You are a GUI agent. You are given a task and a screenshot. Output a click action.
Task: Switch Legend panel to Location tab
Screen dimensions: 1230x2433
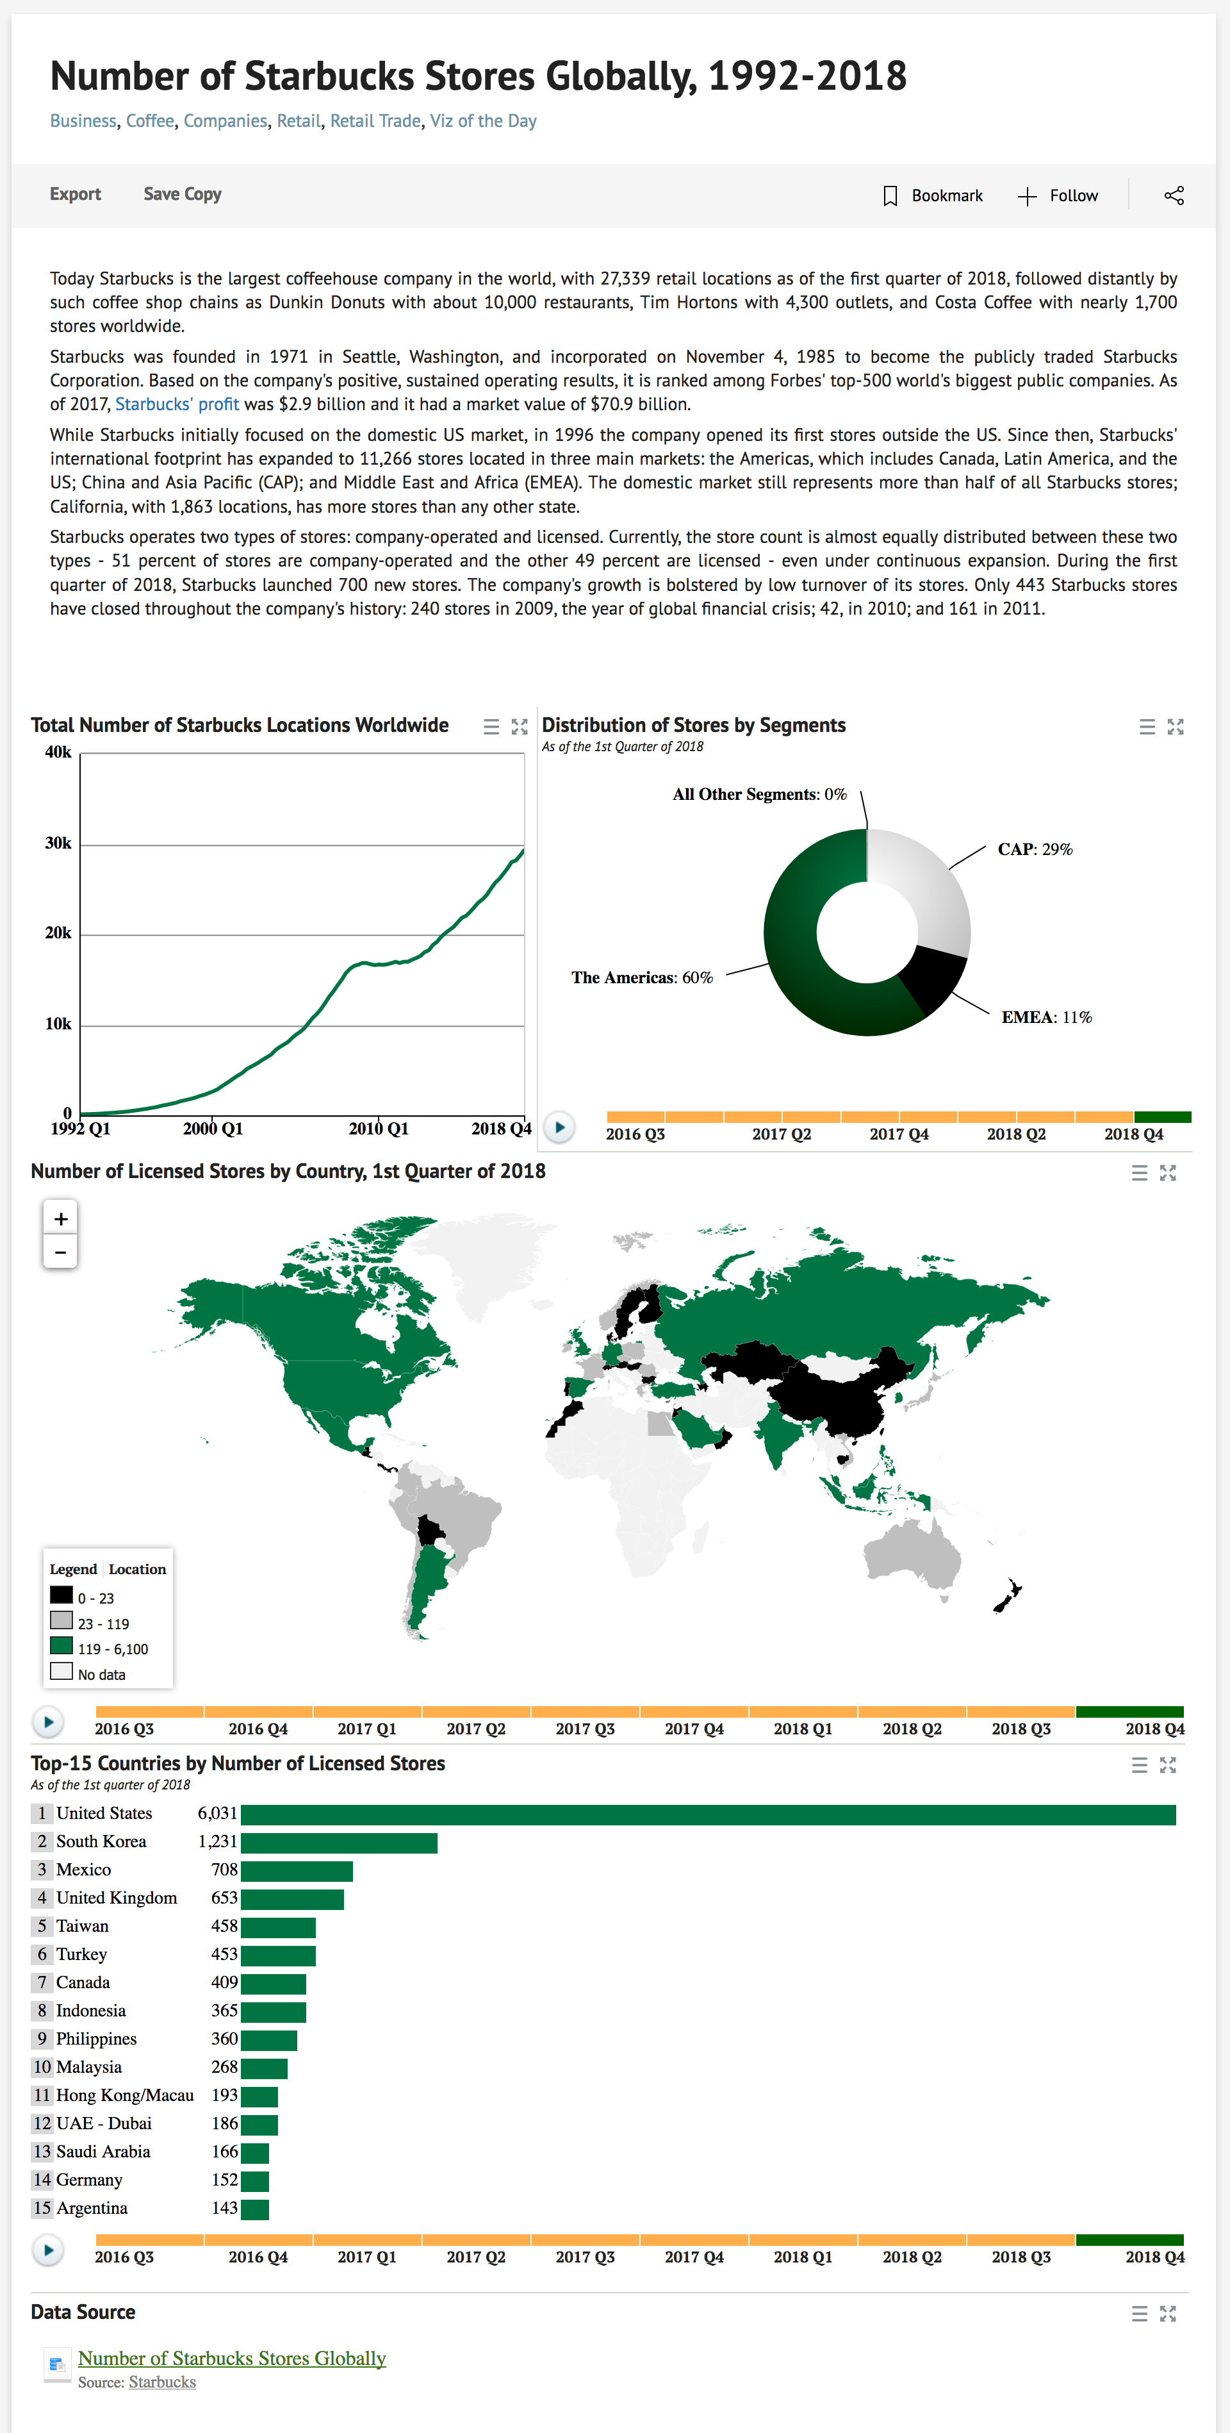(137, 1569)
